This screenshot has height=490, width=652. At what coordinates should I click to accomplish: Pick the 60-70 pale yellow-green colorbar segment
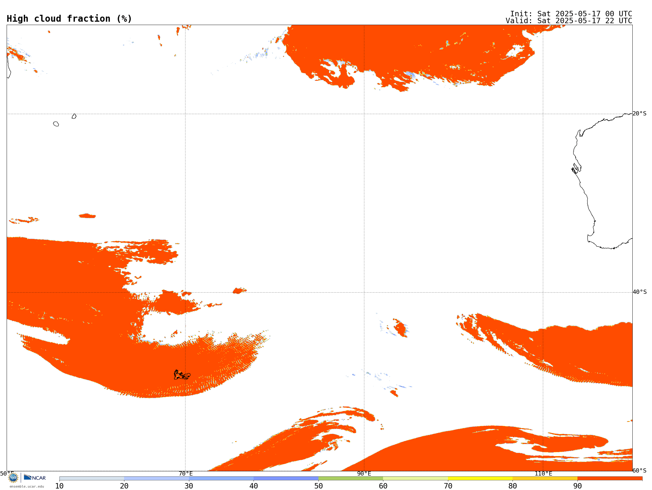(x=416, y=479)
